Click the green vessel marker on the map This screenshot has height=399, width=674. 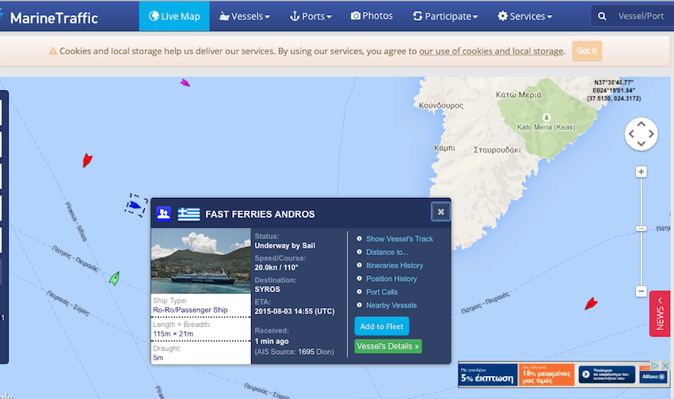[x=115, y=278]
